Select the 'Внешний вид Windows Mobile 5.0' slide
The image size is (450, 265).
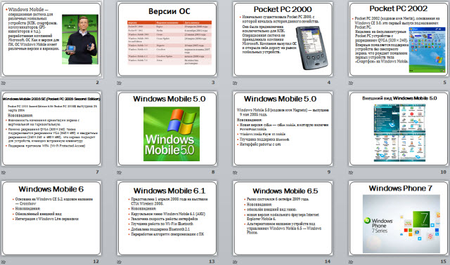(x=399, y=129)
